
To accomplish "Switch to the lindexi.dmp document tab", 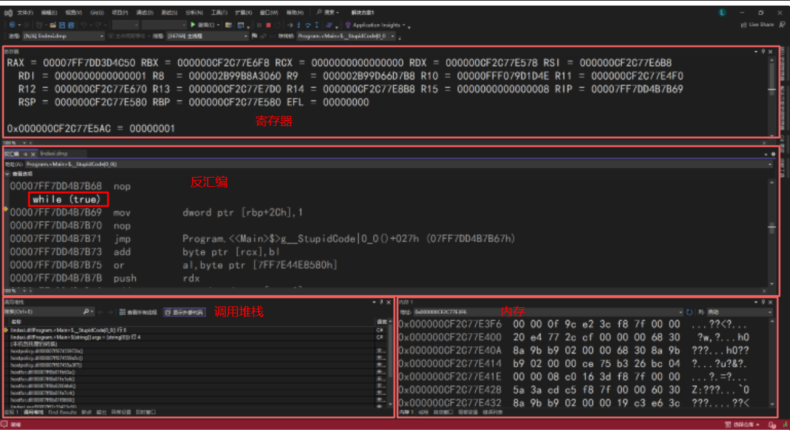I will click(x=54, y=154).
